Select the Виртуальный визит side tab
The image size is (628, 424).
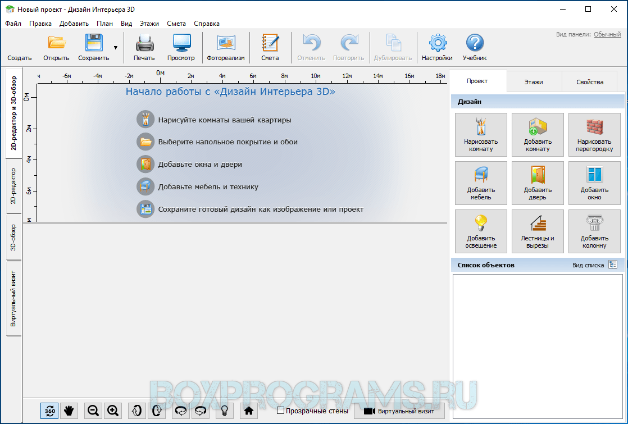pyautogui.click(x=13, y=299)
